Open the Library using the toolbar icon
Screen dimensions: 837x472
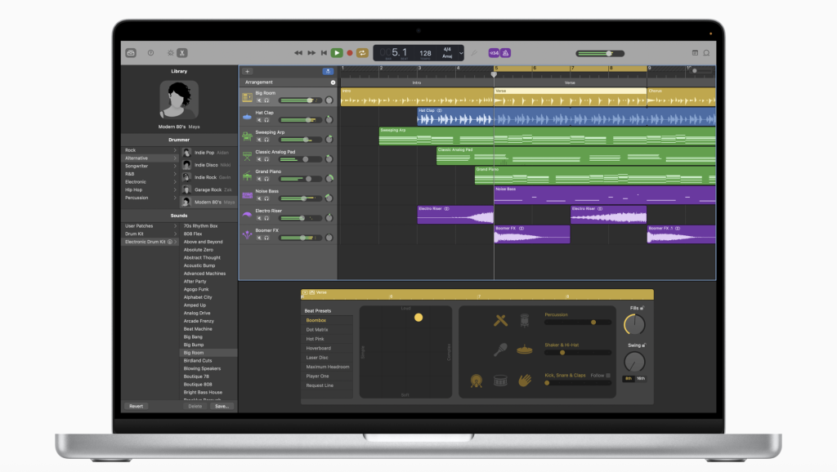click(x=131, y=52)
